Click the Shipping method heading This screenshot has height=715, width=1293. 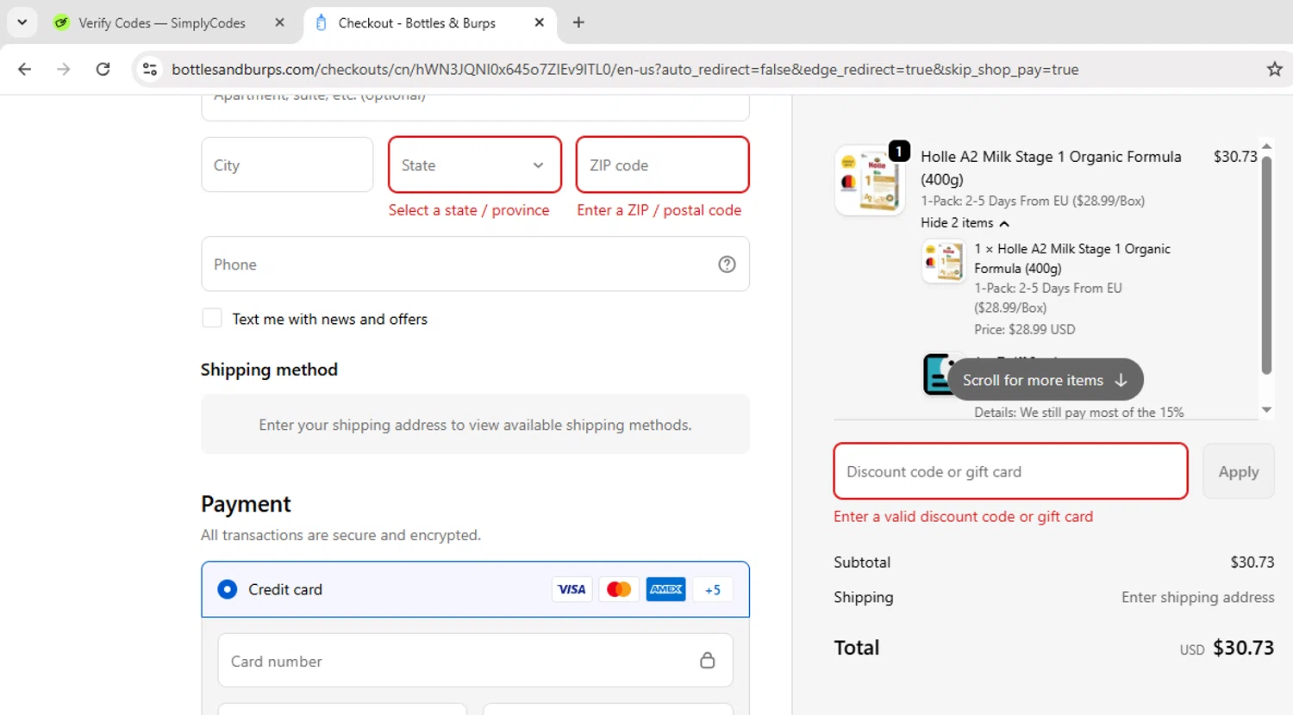tap(269, 370)
